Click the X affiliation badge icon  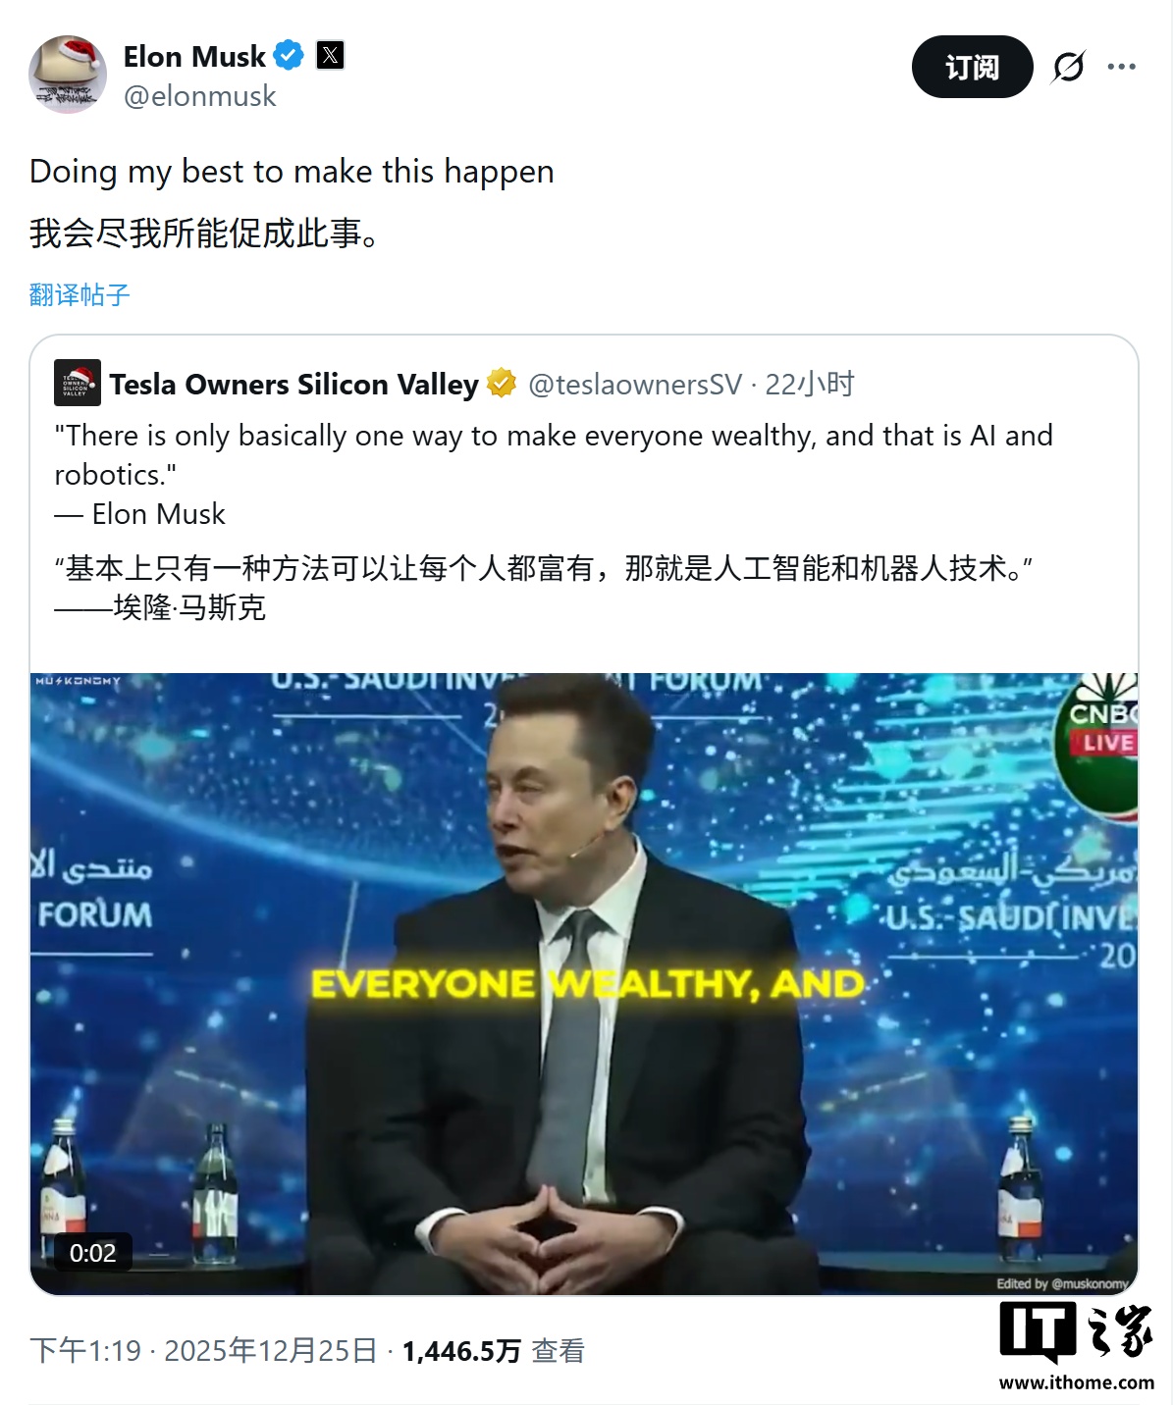pyautogui.click(x=331, y=56)
